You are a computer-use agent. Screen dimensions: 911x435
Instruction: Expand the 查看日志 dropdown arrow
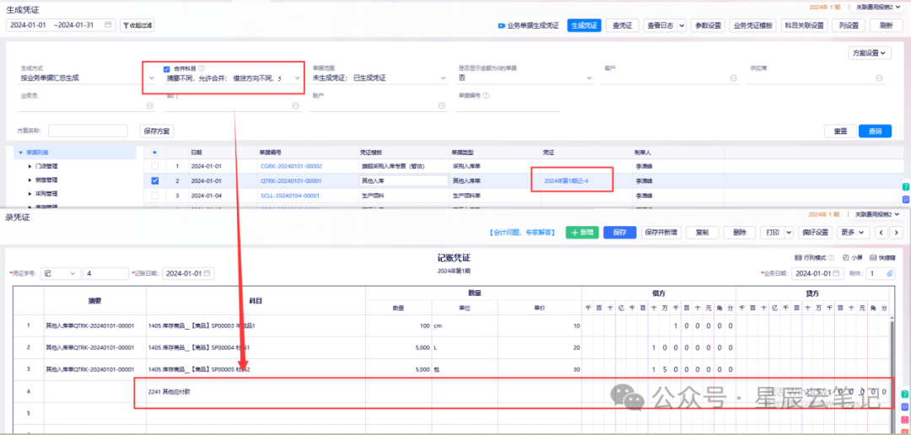coord(681,25)
